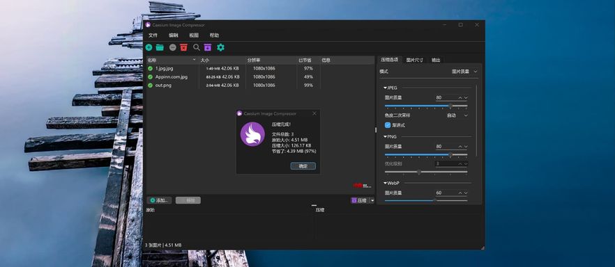Clear list with red trash toolbar icon
Viewport: 615px width, 267px height.
click(x=183, y=47)
